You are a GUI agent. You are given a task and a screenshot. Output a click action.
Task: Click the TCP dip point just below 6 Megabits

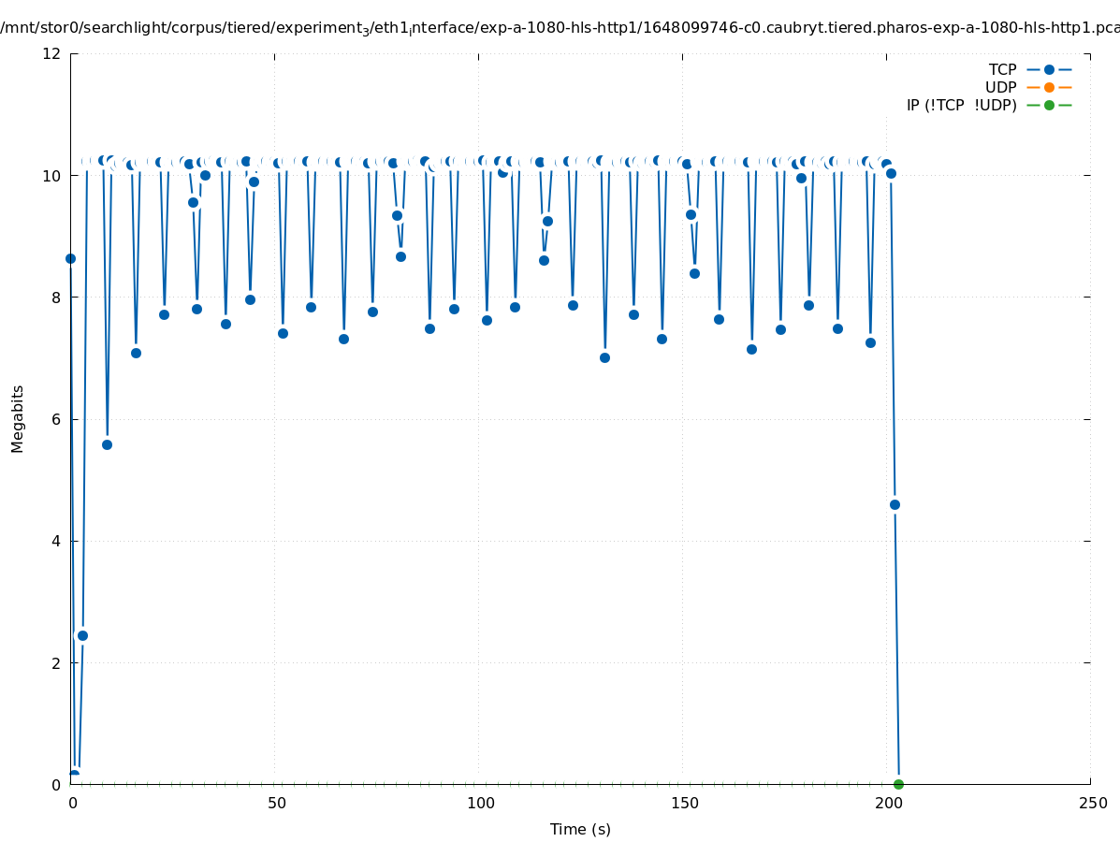pos(107,444)
